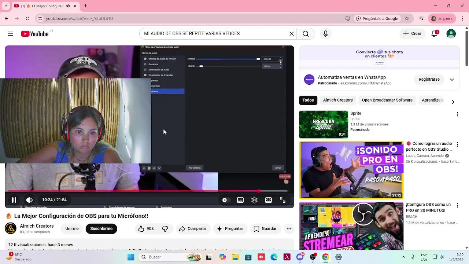Select the Almich Creators filter chip
The image size is (469, 264).
[x=338, y=100]
